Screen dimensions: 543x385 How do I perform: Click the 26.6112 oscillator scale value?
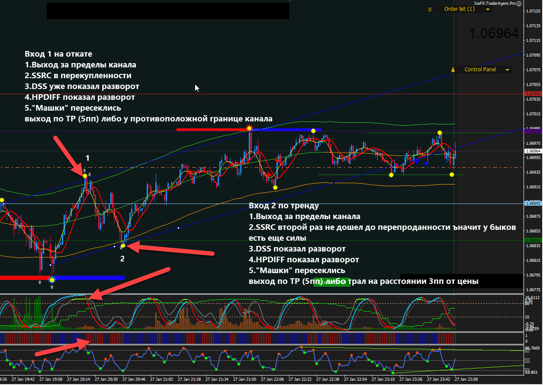coord(533,298)
